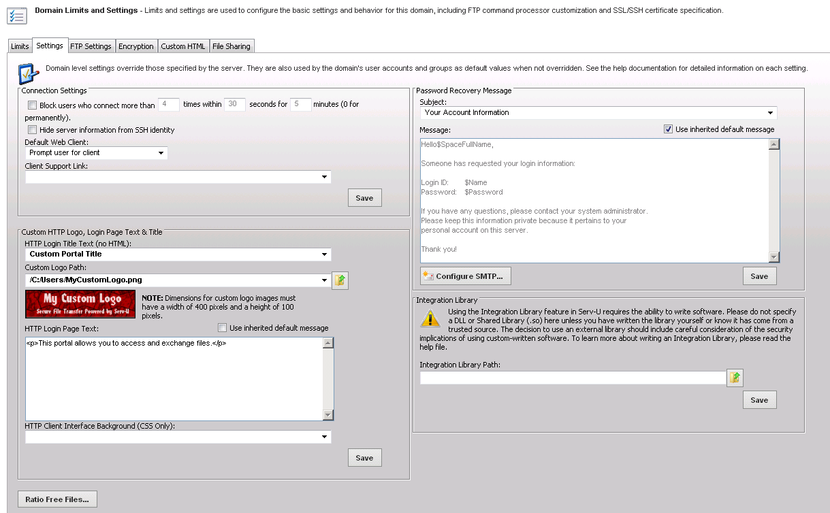Browse for an Integration Library file

[x=735, y=378]
